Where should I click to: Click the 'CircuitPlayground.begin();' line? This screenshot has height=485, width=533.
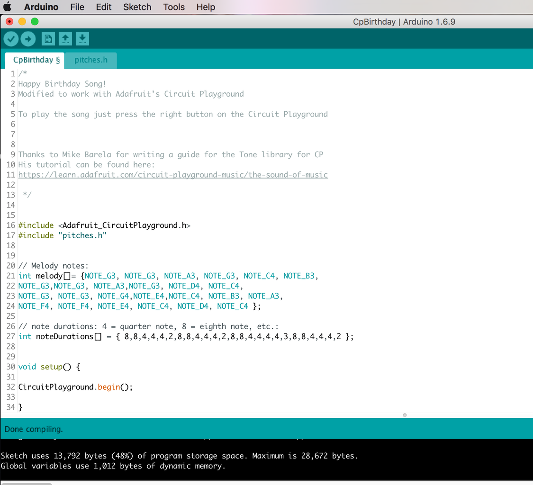pyautogui.click(x=75, y=387)
